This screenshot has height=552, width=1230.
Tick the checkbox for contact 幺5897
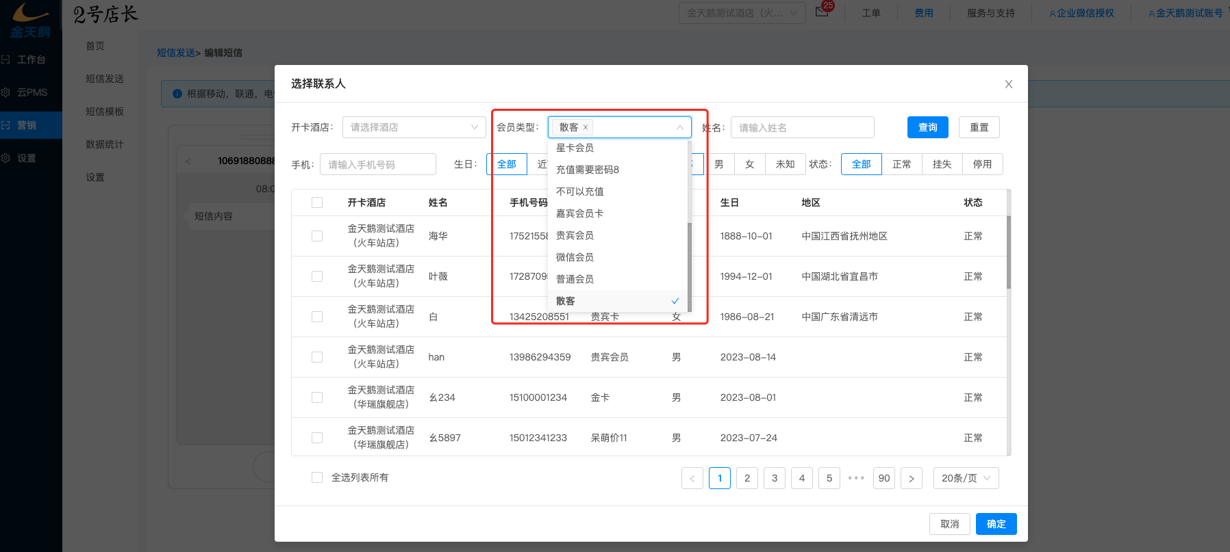point(317,438)
